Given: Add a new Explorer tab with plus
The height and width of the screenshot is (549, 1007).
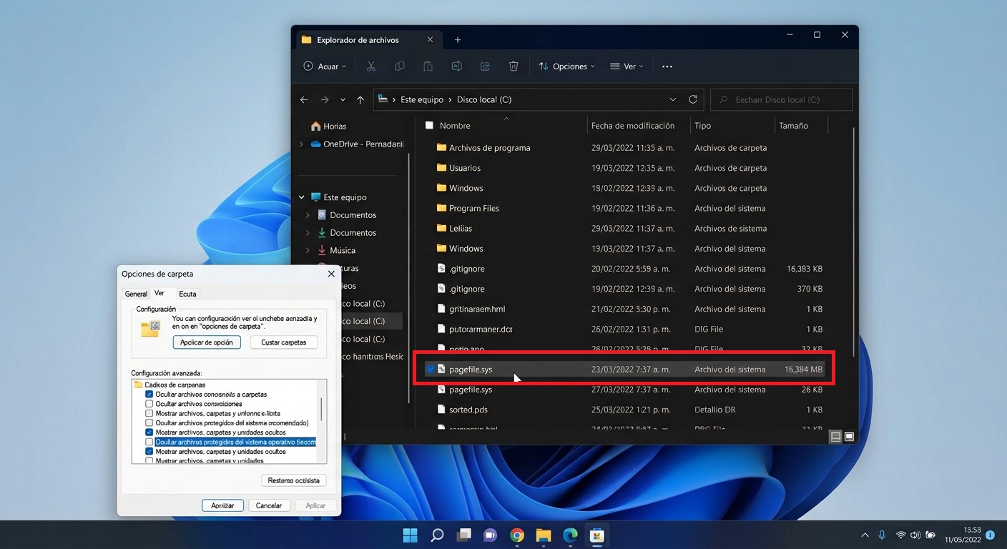Looking at the screenshot, I should coord(458,40).
